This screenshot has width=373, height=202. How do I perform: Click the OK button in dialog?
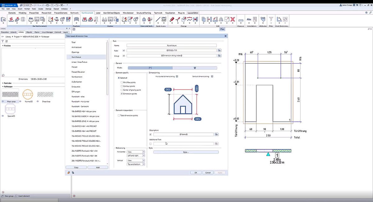point(196,173)
